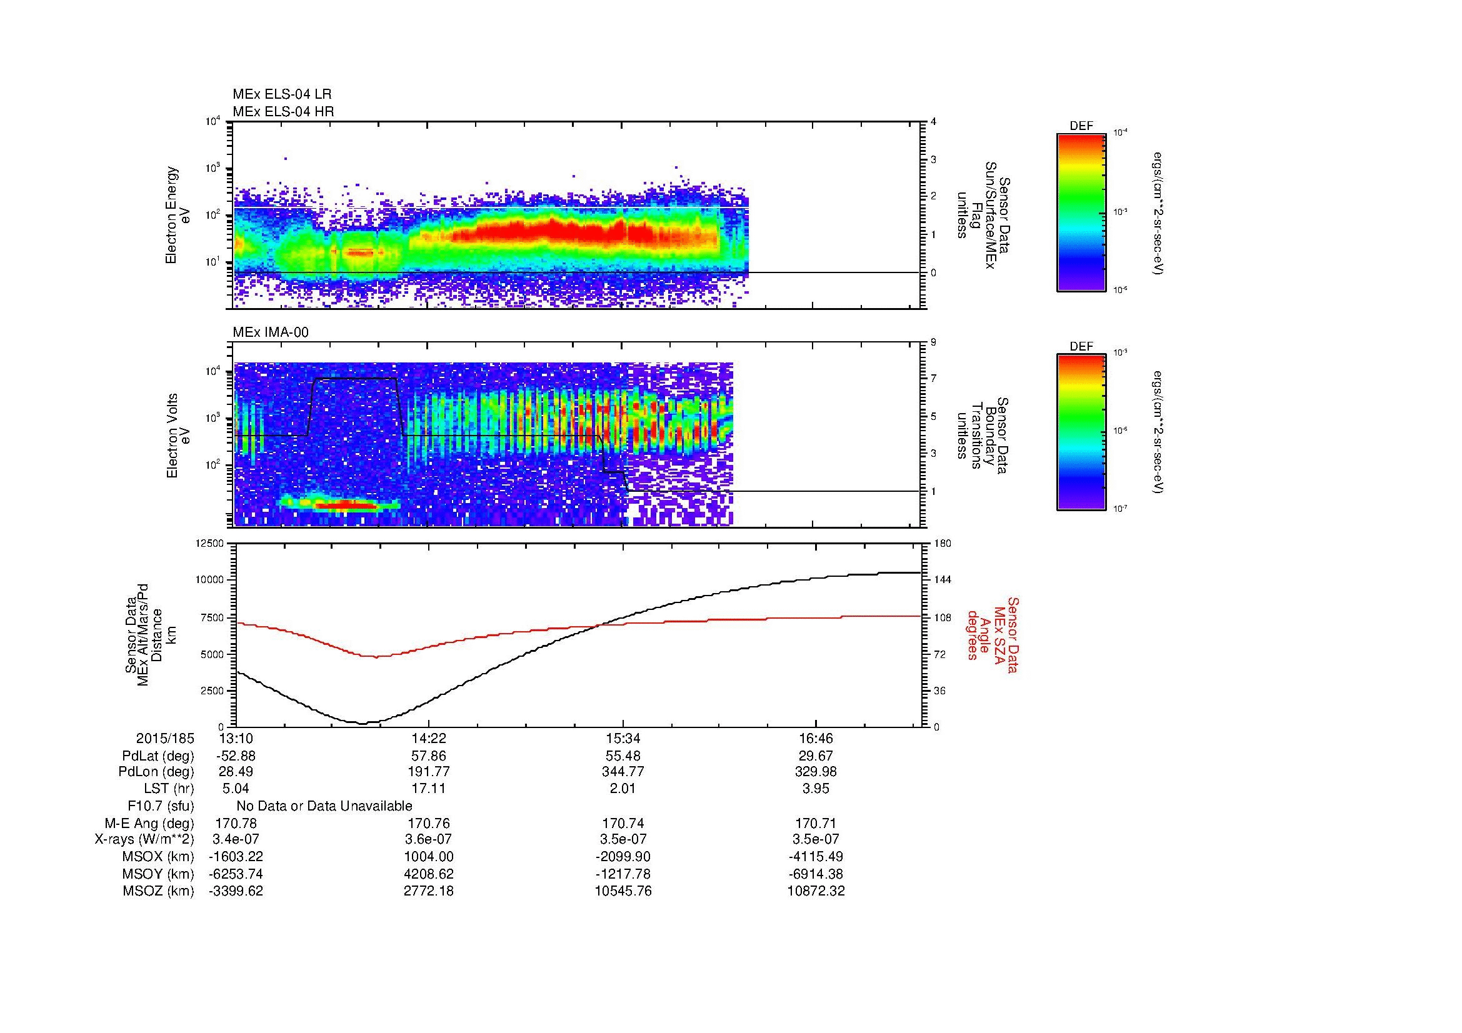The height and width of the screenshot is (1033, 1462).
Task: Click the 'F10.7 (sfu)' row label
Action: coord(161,806)
